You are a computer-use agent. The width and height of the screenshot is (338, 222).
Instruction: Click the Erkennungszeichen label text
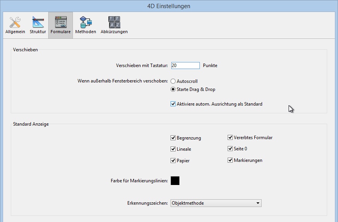[x=147, y=203]
